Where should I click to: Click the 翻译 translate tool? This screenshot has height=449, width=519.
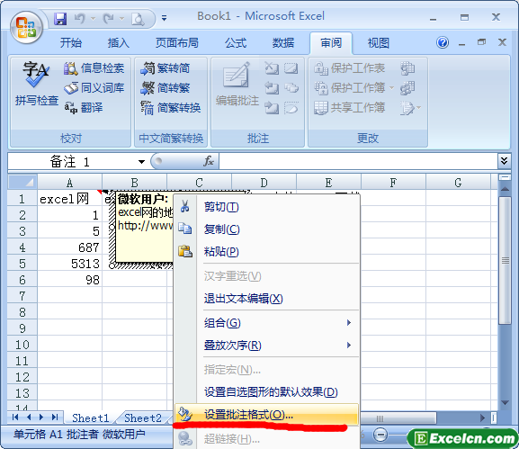click(84, 108)
